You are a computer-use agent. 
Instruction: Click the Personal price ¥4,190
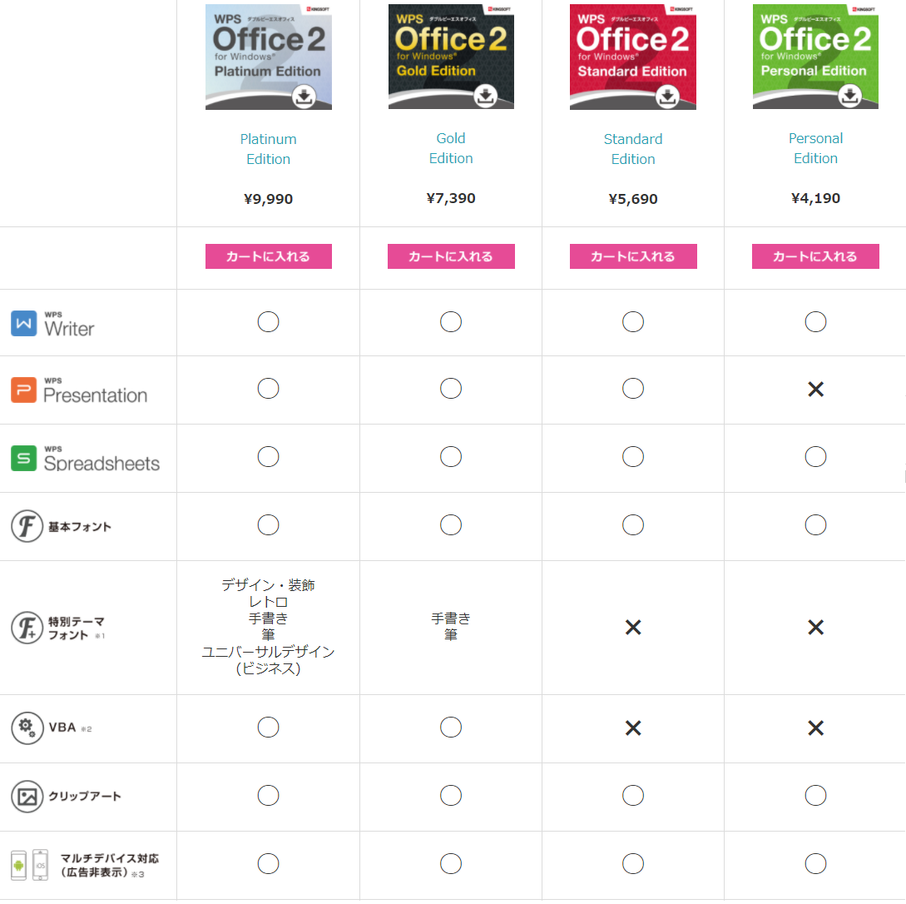tap(815, 199)
